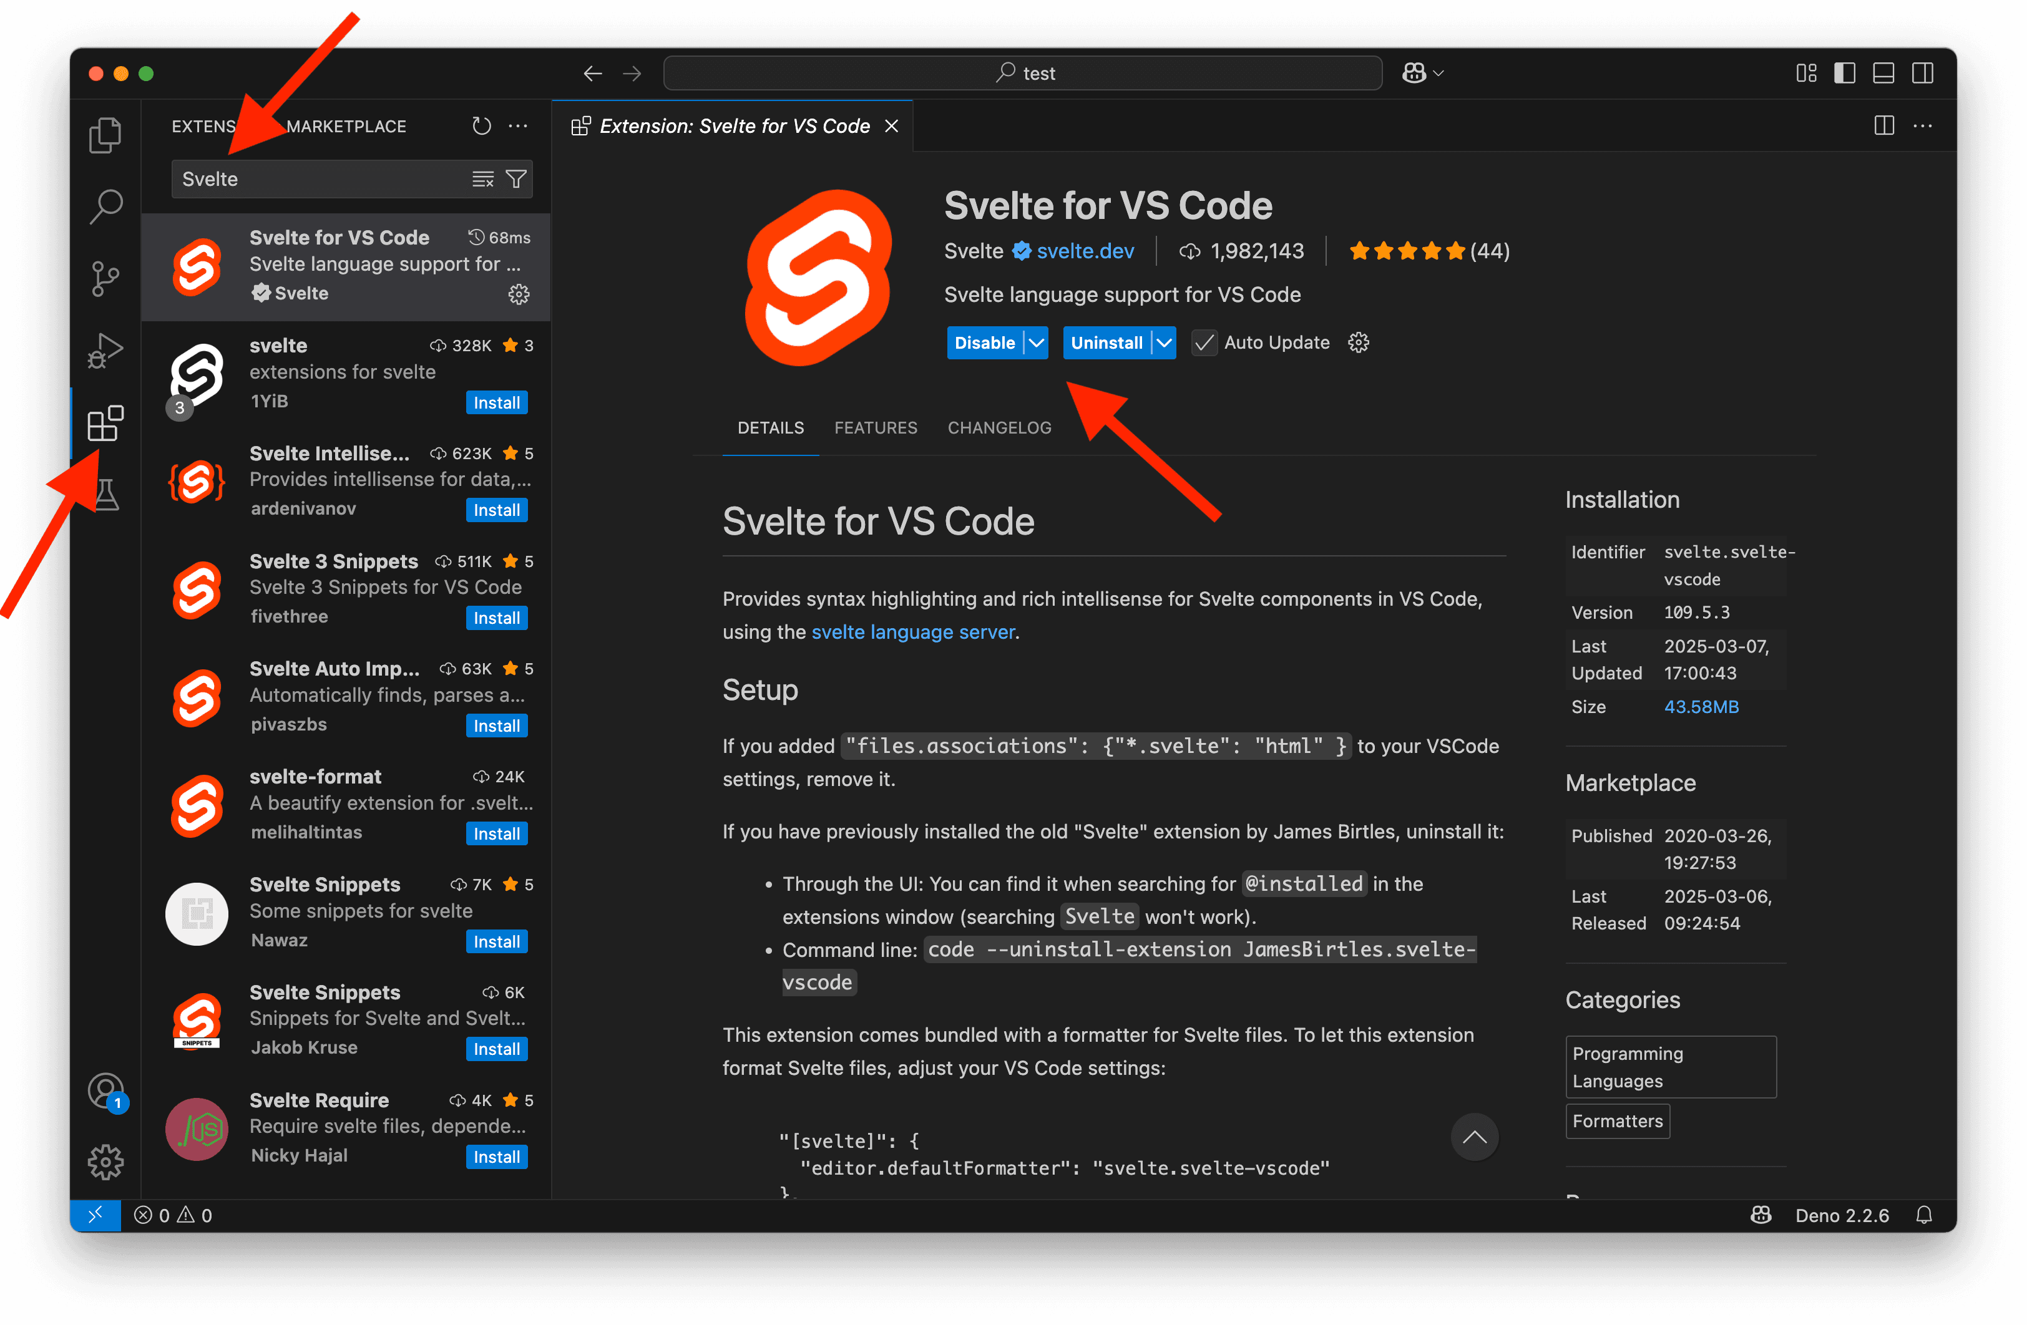This screenshot has width=2027, height=1325.
Task: Toggle the Auto Update checkbox
Action: 1203,342
